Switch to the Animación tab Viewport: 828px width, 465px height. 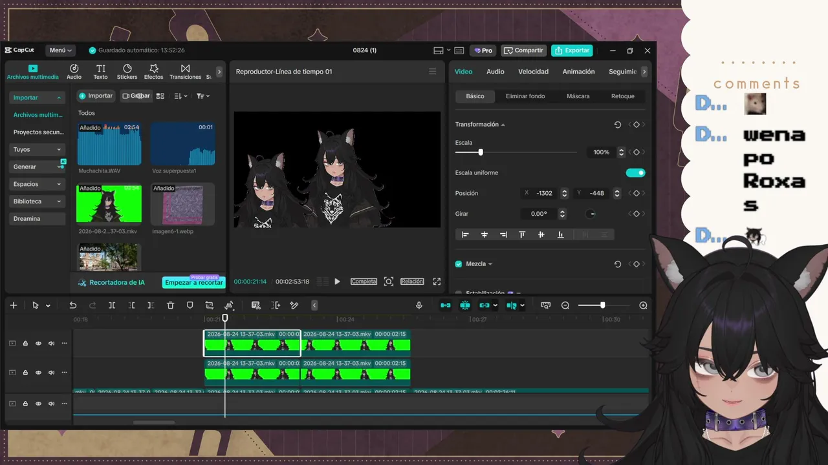click(578, 72)
